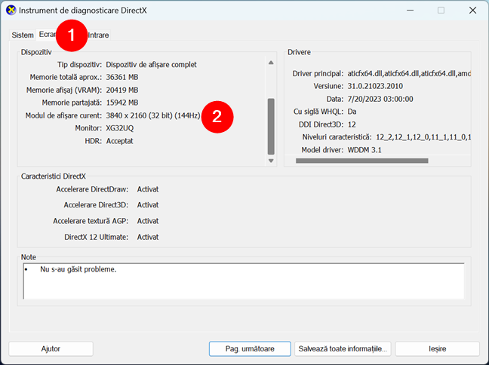
Task: Click inside the Note text box
Action: click(244, 281)
